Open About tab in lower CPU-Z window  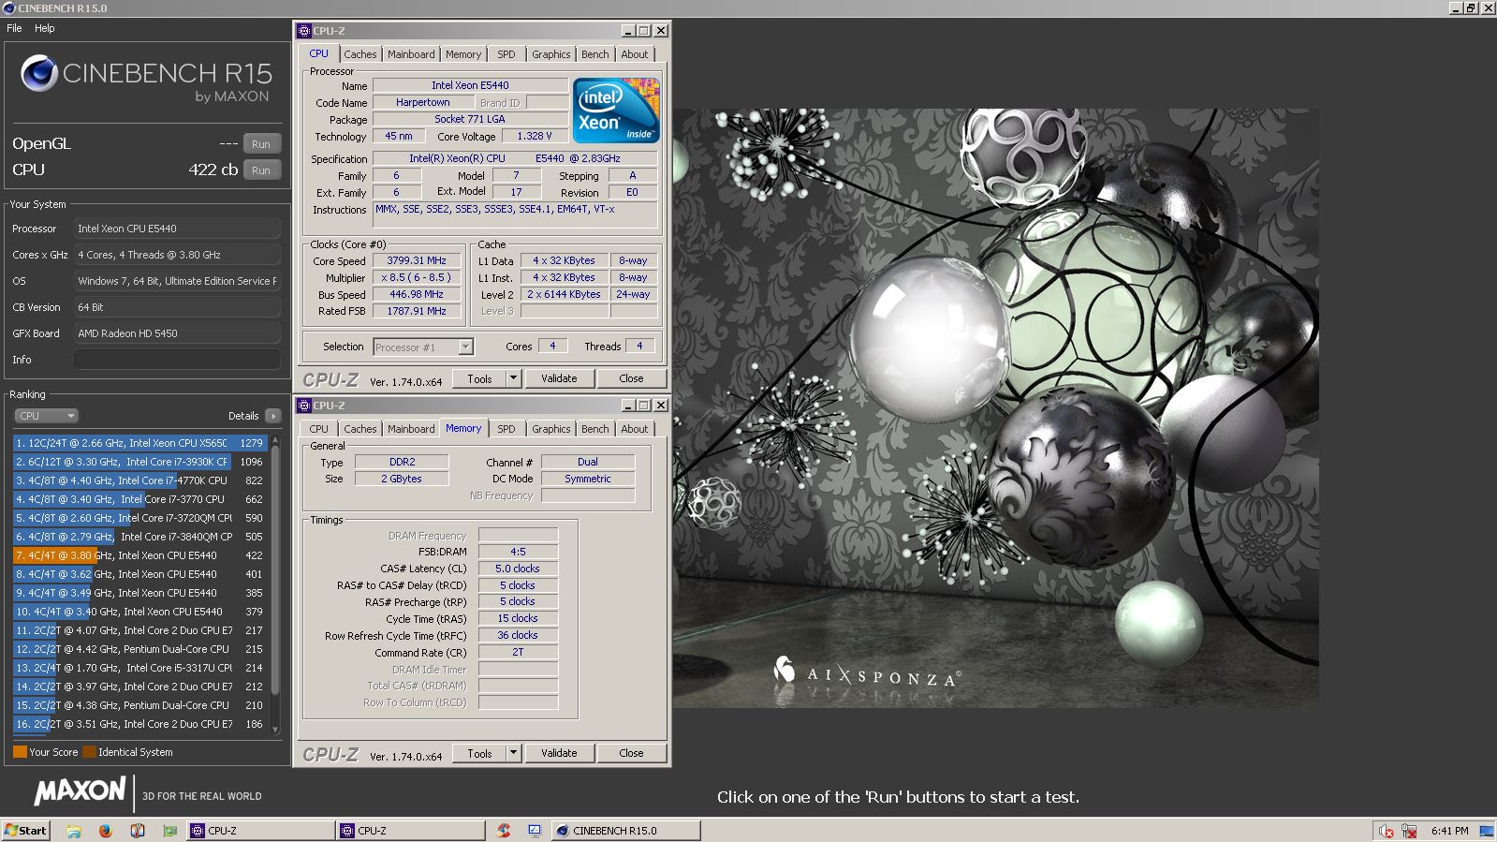point(635,429)
